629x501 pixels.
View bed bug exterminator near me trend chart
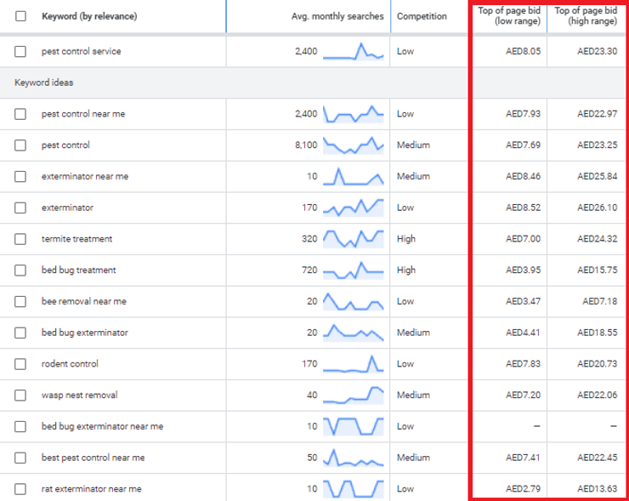coord(354,426)
